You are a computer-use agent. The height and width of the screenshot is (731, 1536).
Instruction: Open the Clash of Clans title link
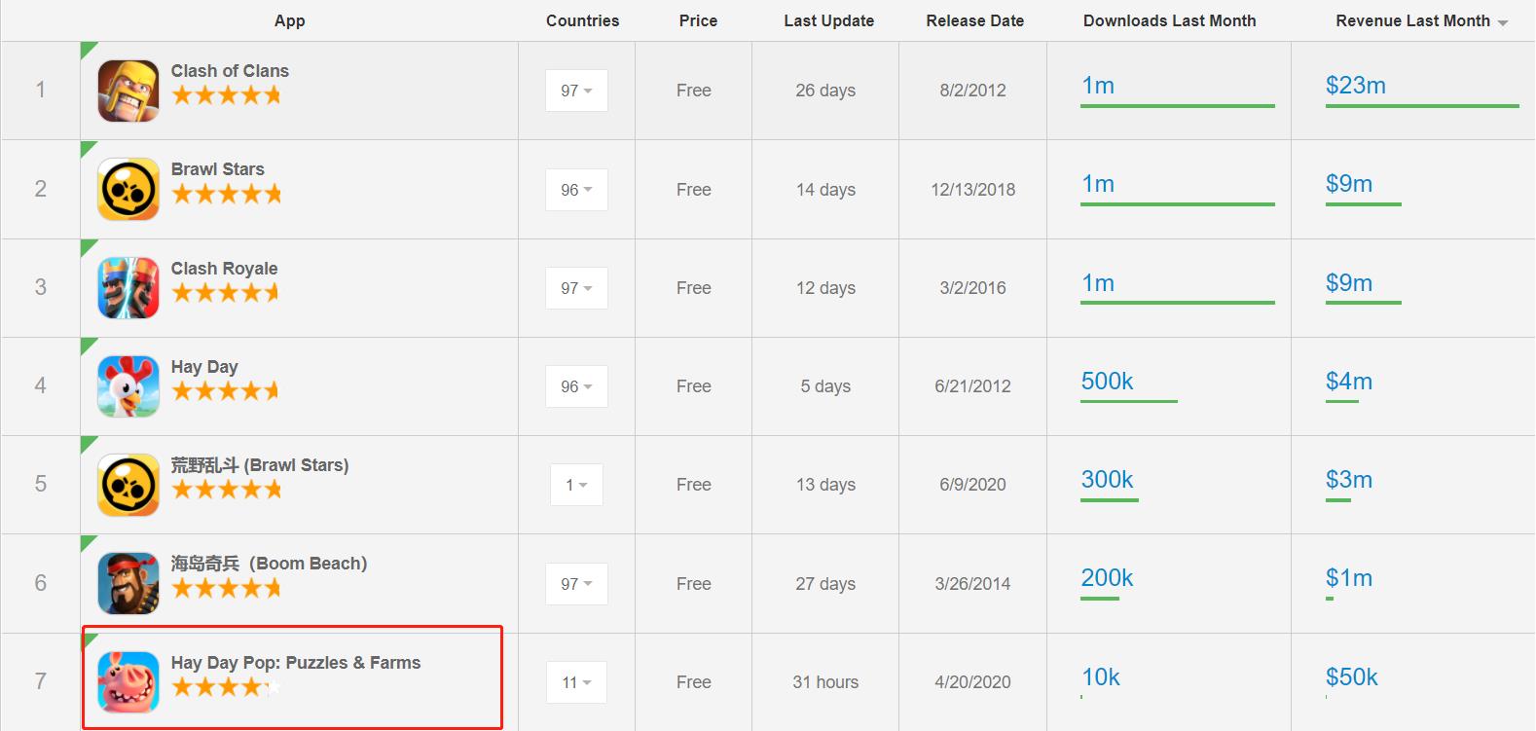point(230,71)
